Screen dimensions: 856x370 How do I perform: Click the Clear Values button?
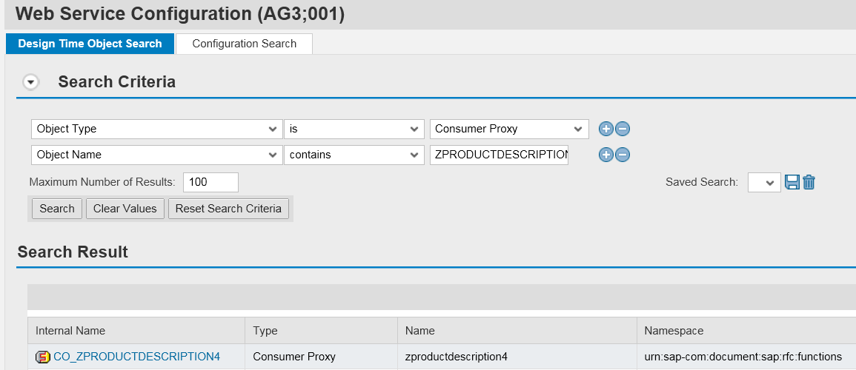point(125,209)
